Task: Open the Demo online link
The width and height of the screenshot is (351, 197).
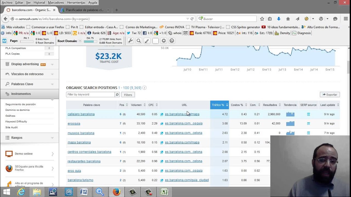Action: pyautogui.click(x=24, y=154)
